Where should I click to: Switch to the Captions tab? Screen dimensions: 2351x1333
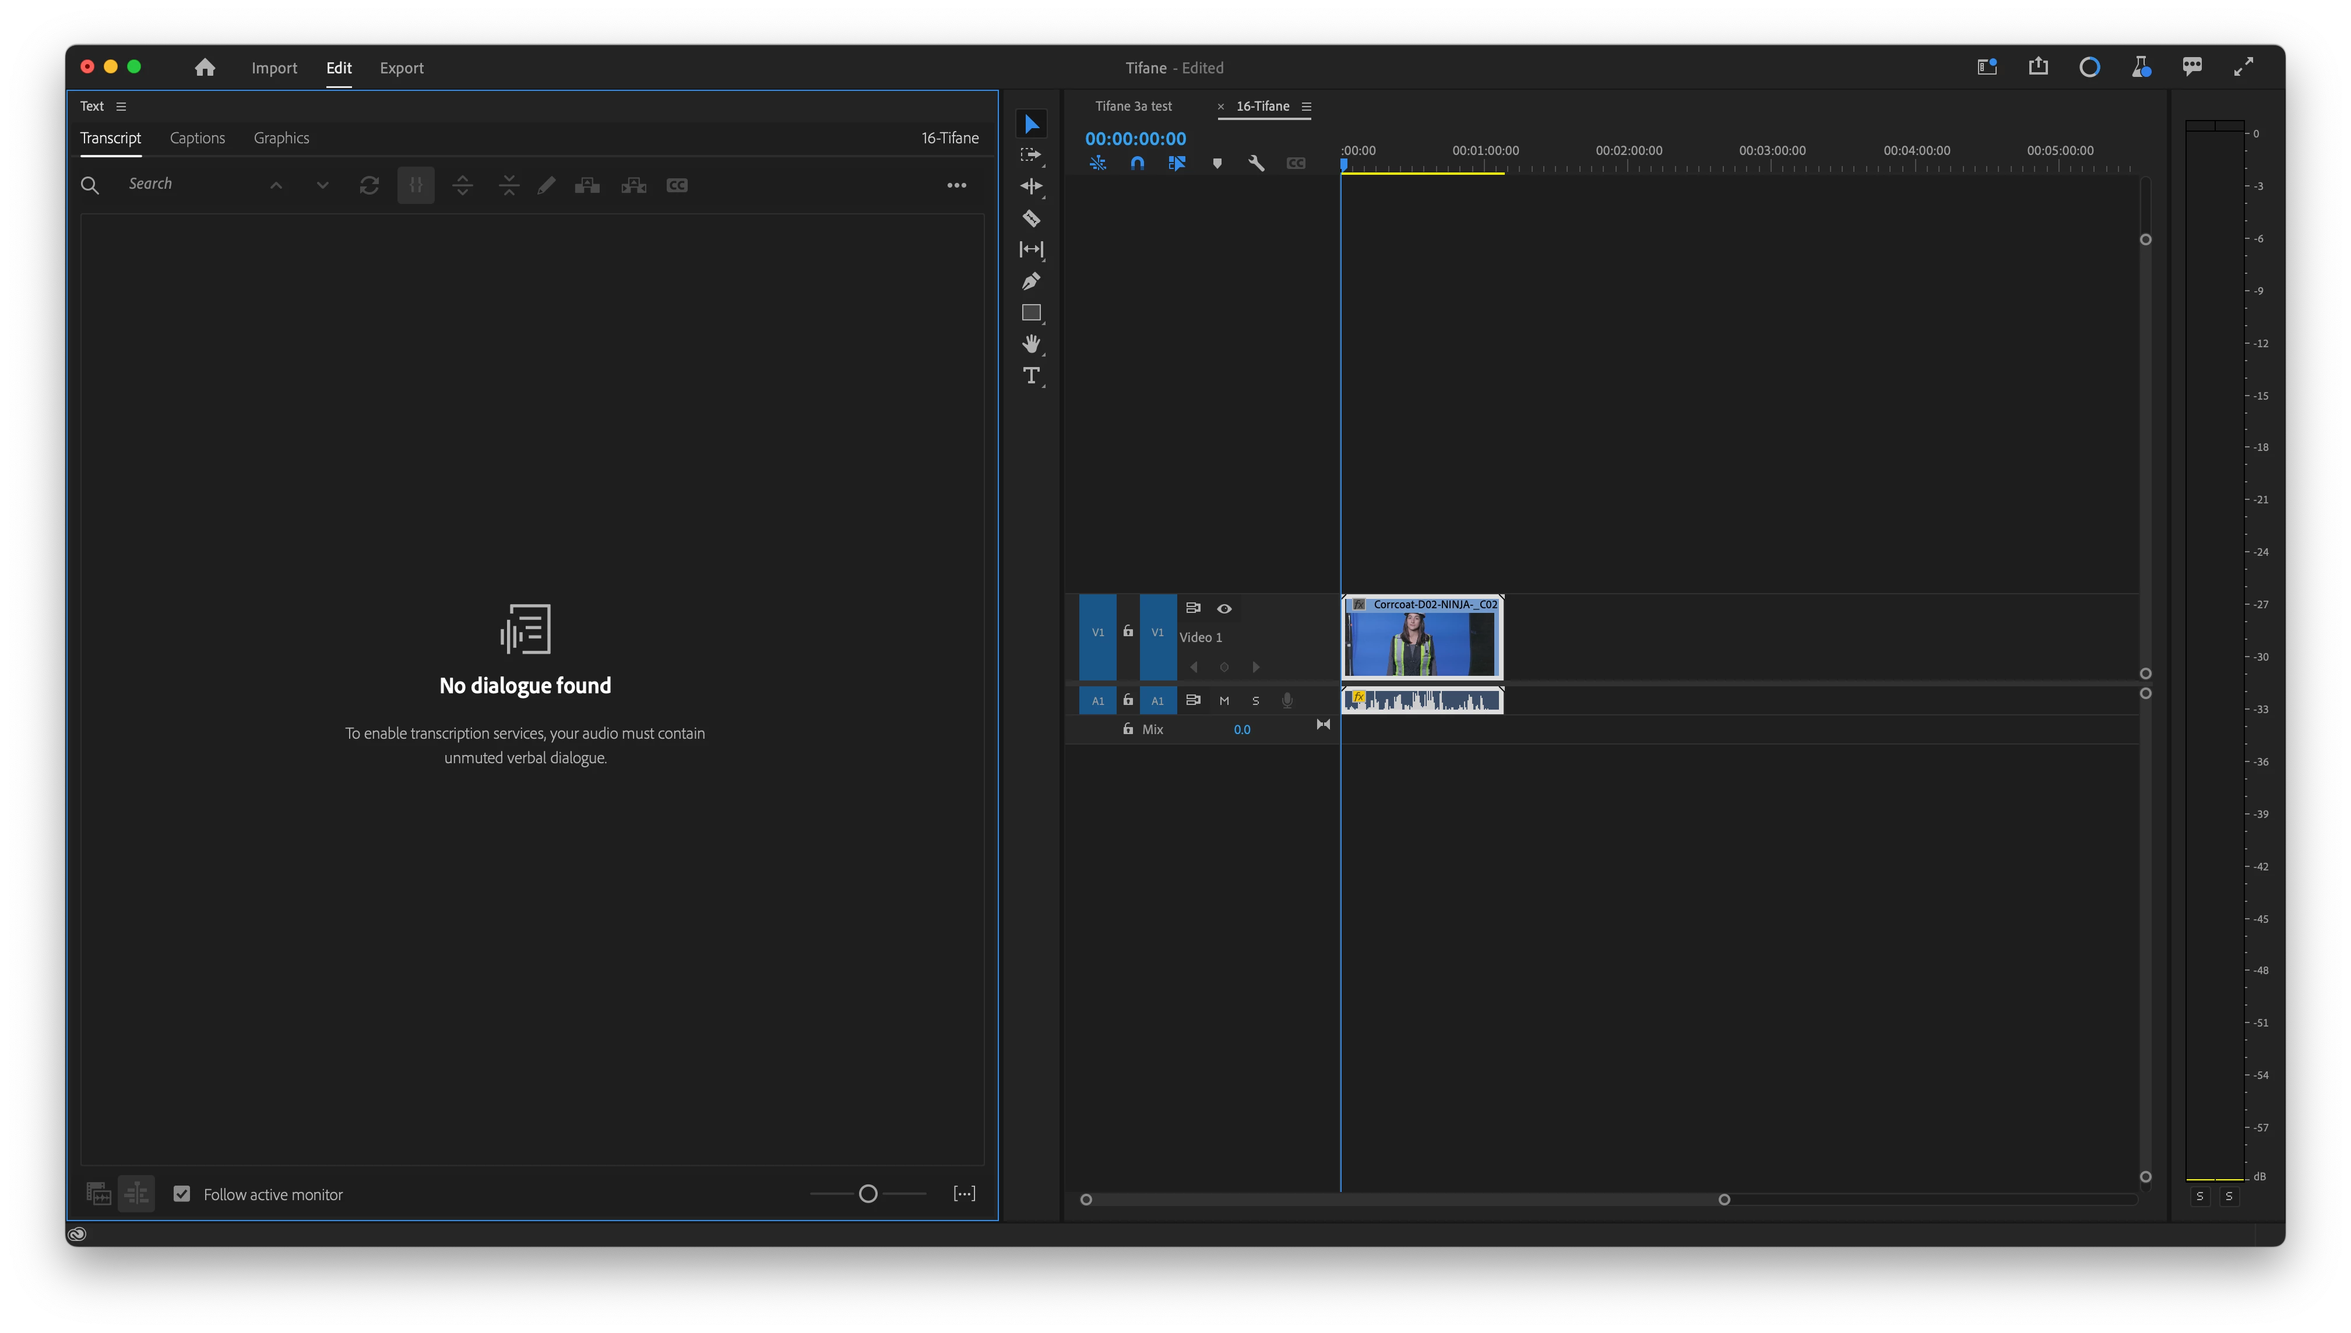(x=197, y=138)
